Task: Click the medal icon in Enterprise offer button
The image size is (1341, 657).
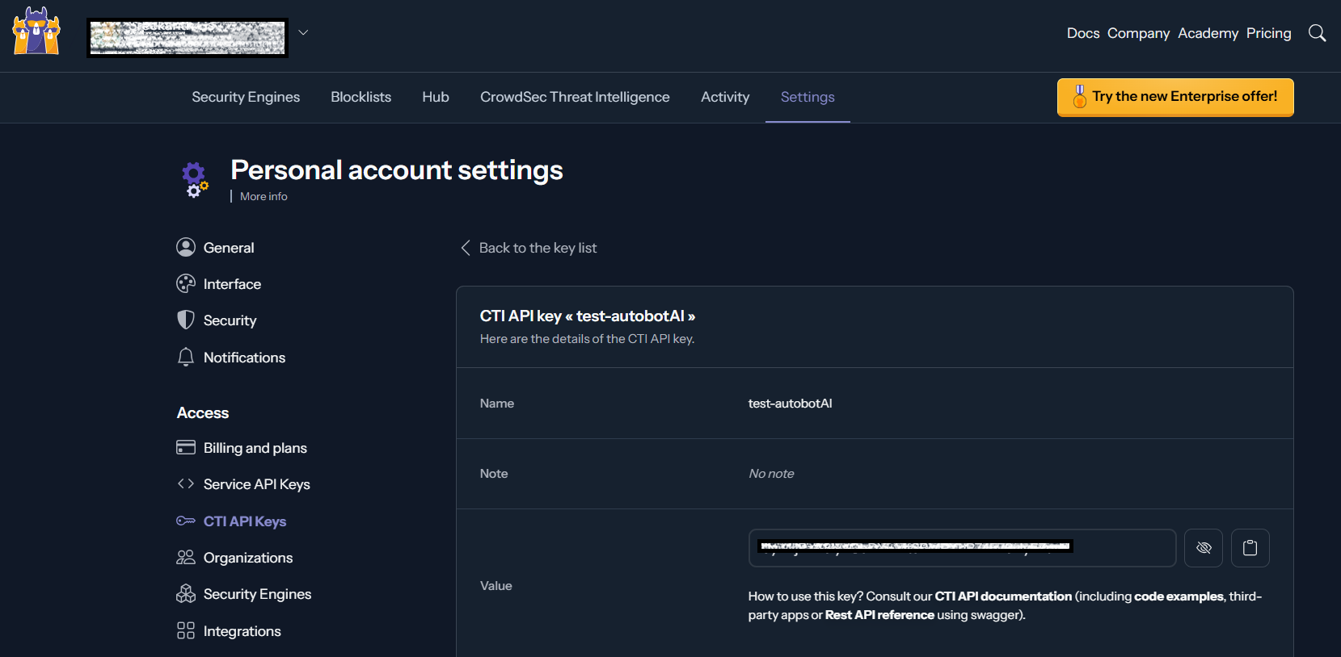Action: (1079, 97)
